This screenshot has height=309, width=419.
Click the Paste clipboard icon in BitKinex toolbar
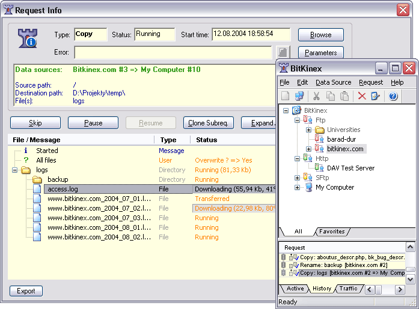tap(344, 96)
